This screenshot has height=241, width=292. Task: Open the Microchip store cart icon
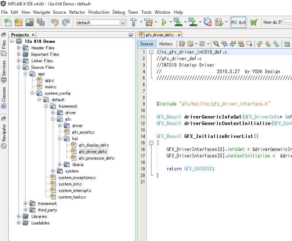coord(254,22)
